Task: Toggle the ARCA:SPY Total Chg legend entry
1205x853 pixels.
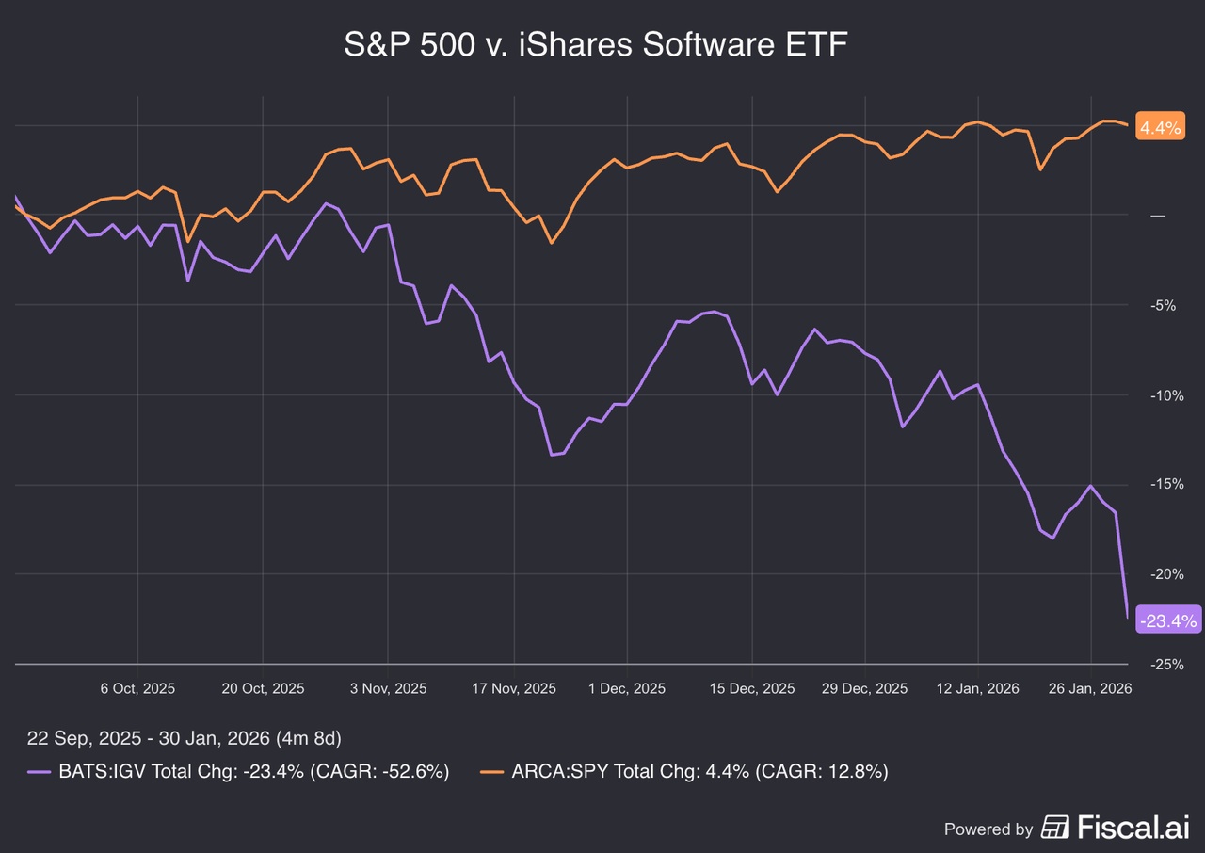Action: 699,772
